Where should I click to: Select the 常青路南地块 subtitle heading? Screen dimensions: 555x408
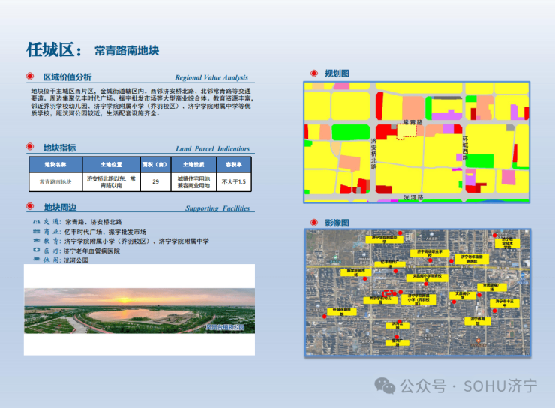127,51
